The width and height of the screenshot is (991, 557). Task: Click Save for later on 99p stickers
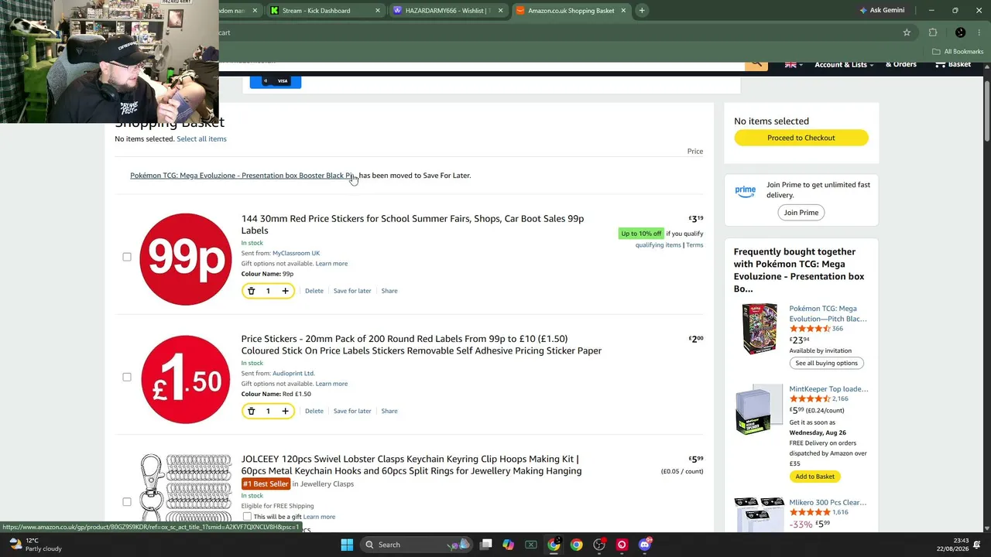tap(352, 291)
